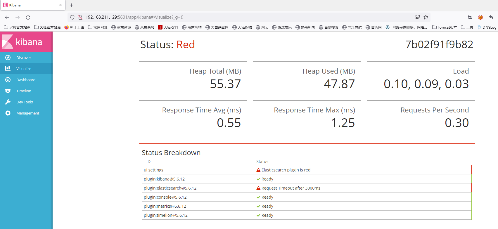Expand the 常用网址 bookmark folder
This screenshot has width=498, height=229.
[x=98, y=27]
